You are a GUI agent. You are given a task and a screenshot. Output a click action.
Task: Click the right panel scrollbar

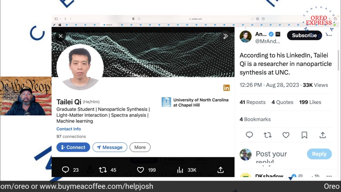pos(339,60)
